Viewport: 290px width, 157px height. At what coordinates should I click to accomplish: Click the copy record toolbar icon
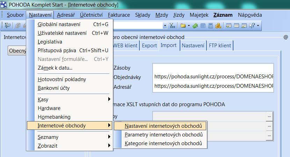[x=18, y=26]
